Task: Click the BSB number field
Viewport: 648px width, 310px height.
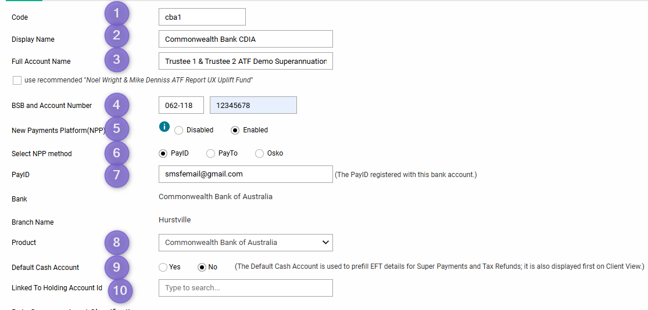Action: pos(181,105)
